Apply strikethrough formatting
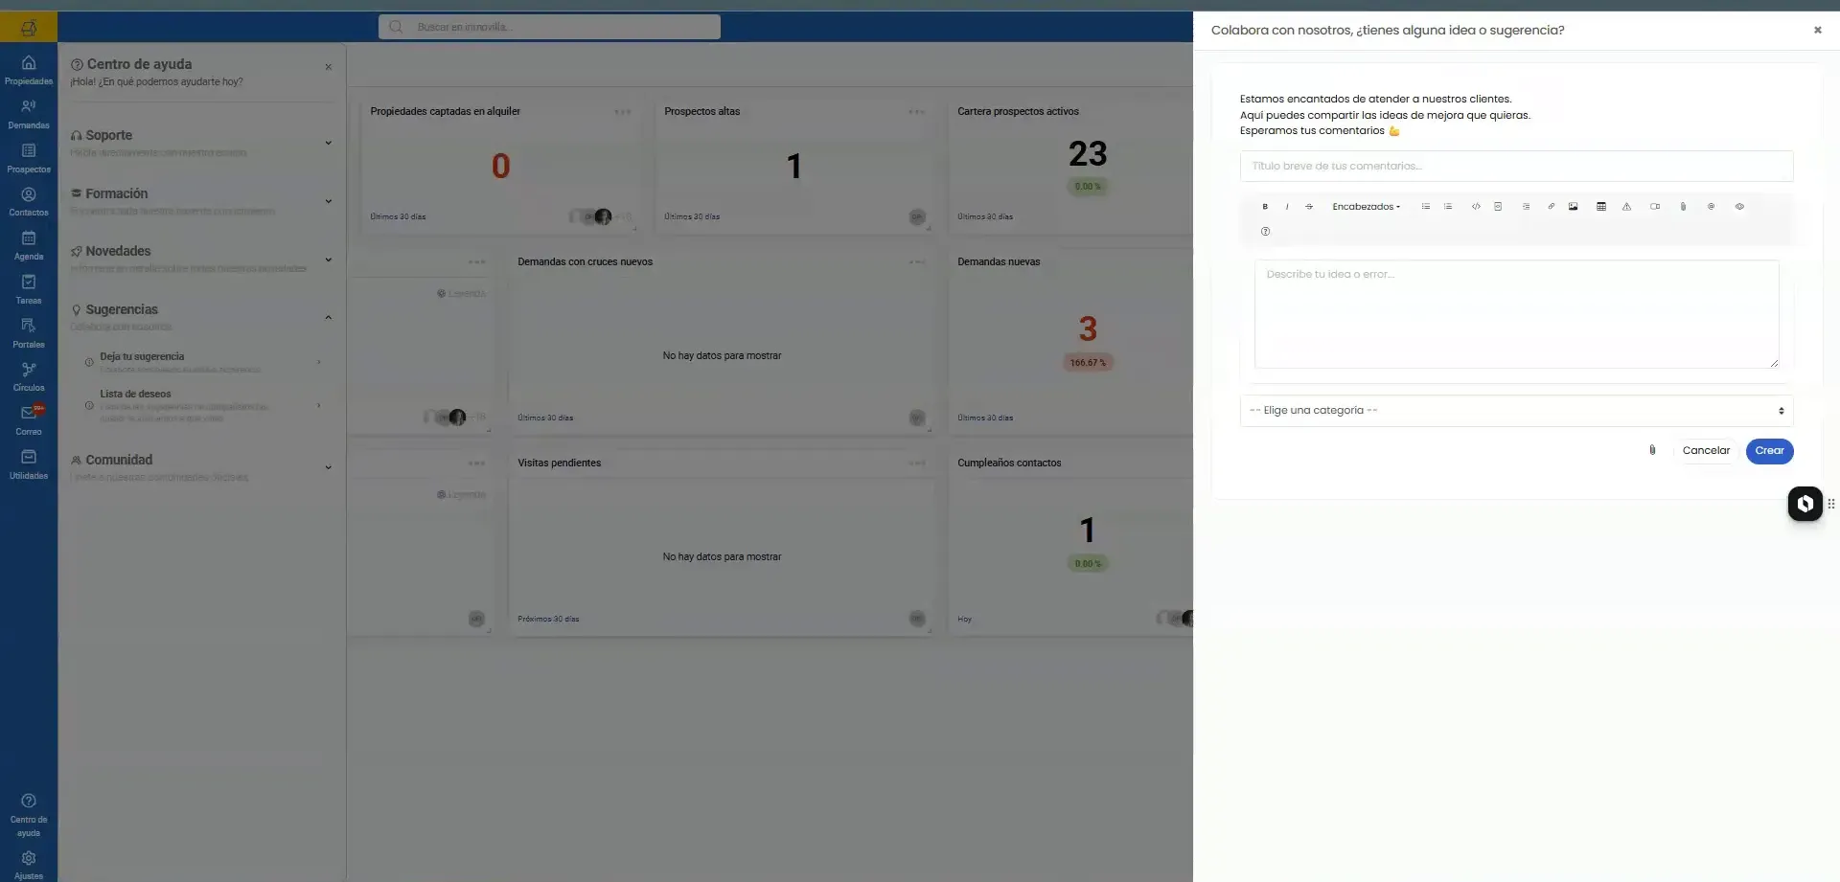Screen dimensions: 1840x882 pos(1309,207)
